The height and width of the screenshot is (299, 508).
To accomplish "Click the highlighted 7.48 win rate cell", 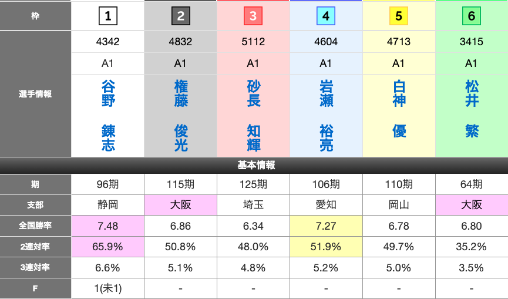I will [107, 226].
